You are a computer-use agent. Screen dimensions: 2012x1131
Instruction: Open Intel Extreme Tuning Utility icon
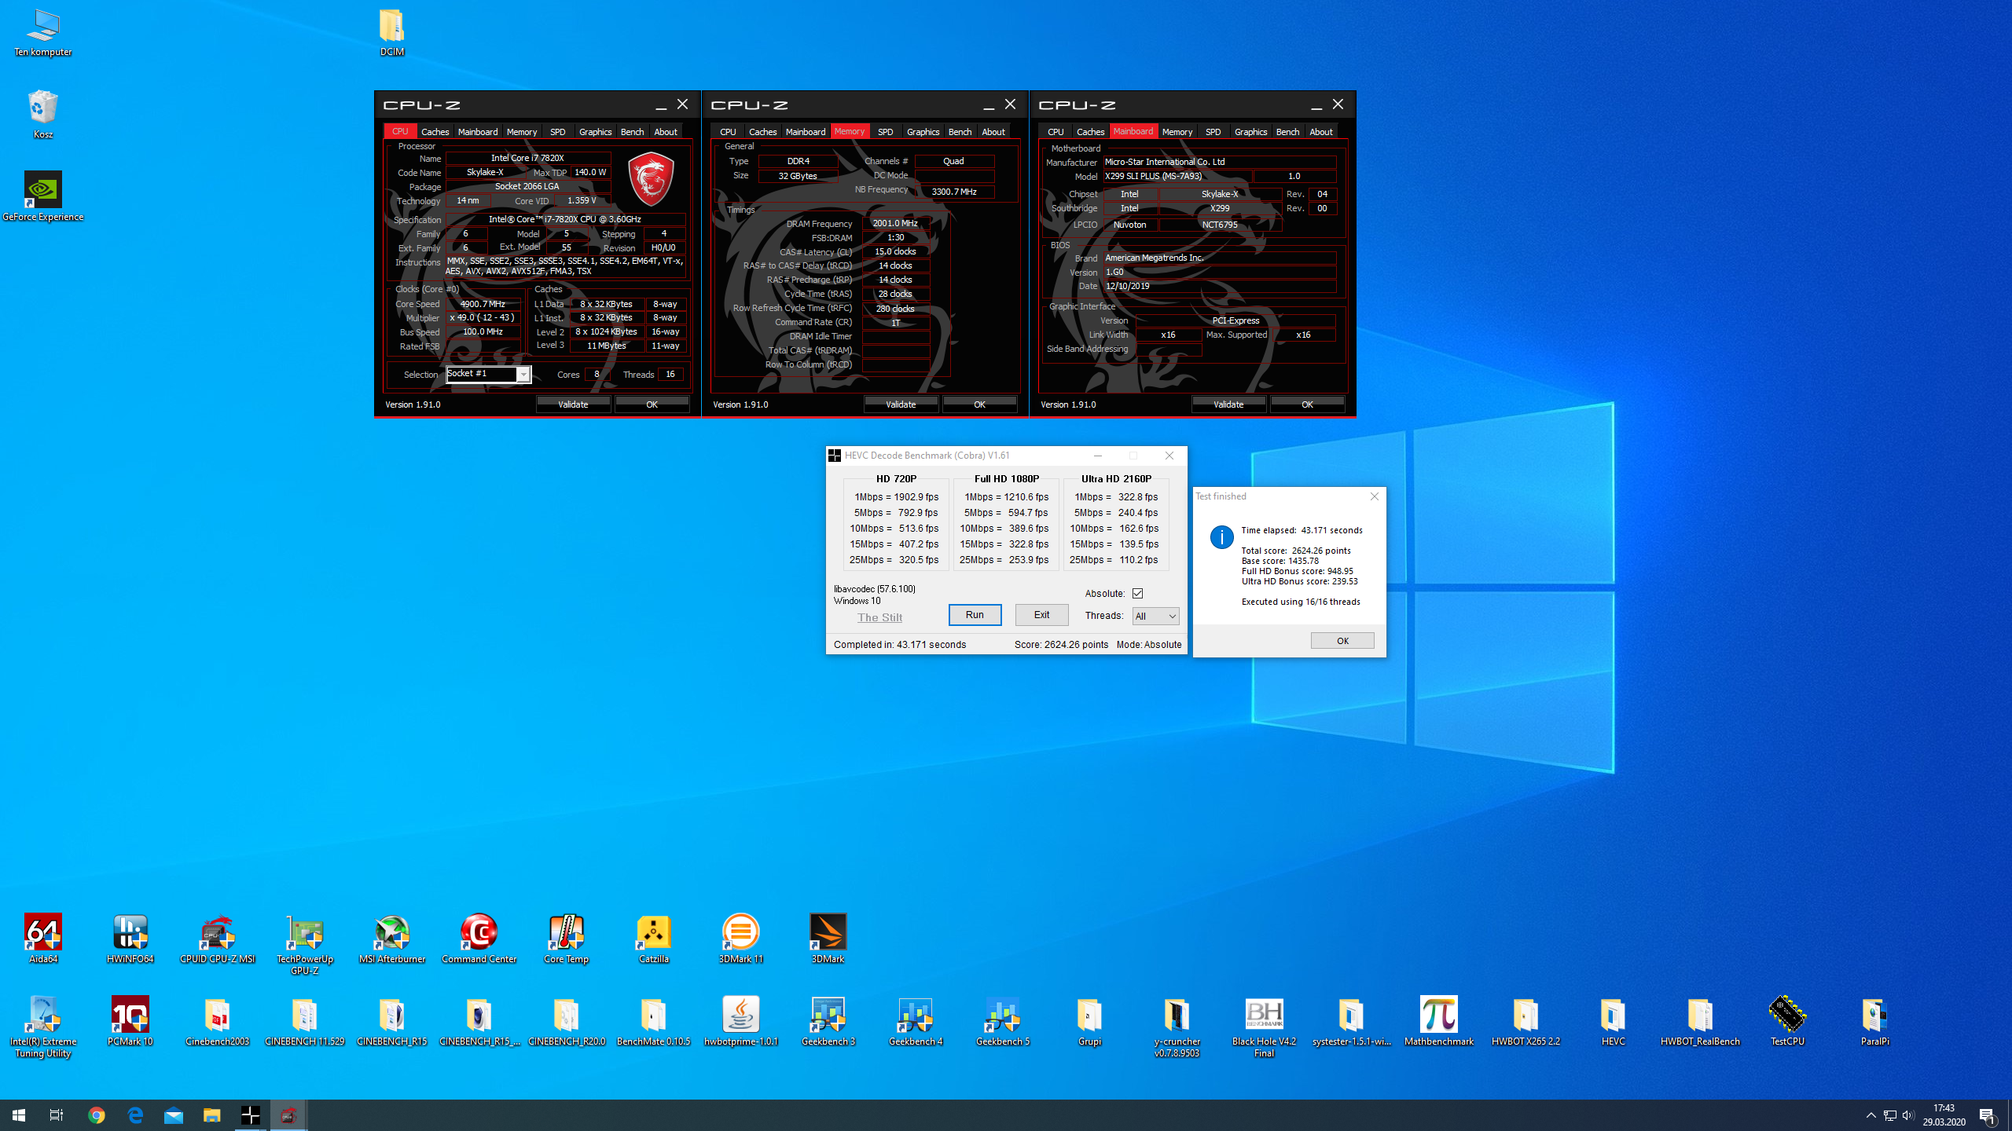(43, 1027)
